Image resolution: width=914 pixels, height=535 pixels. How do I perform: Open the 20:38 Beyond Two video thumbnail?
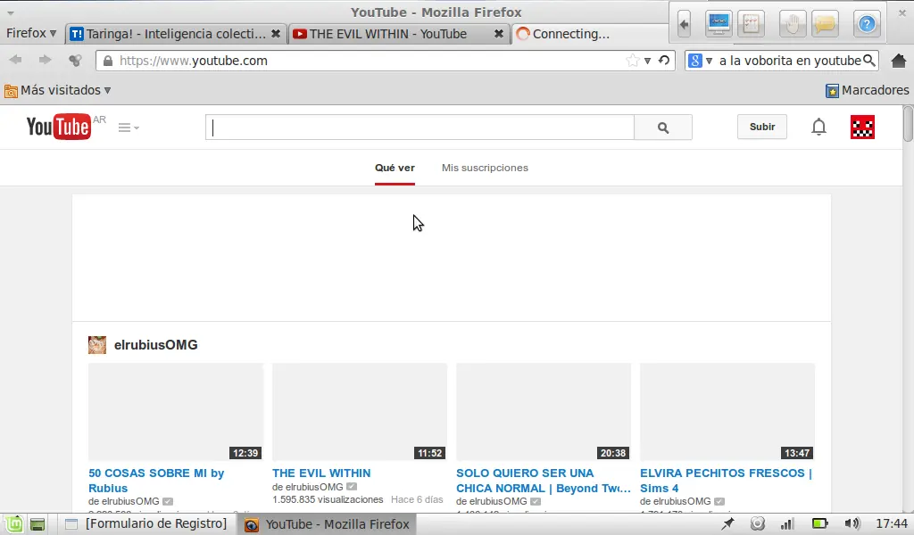point(544,412)
